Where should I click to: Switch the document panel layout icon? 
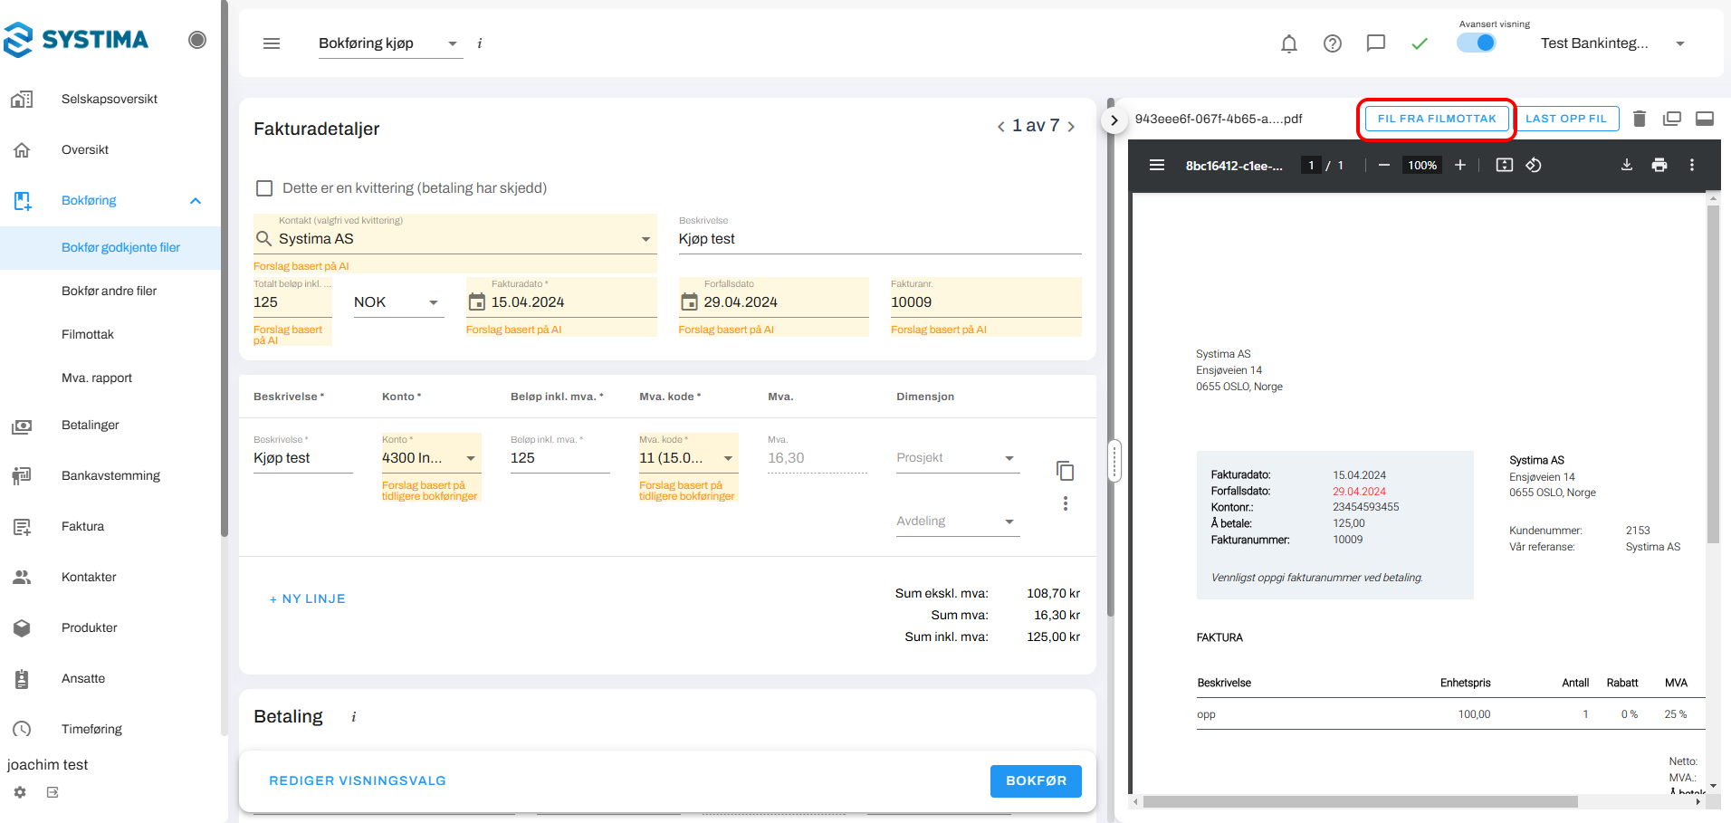click(x=1705, y=119)
